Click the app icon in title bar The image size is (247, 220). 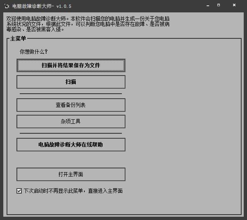[7, 6]
